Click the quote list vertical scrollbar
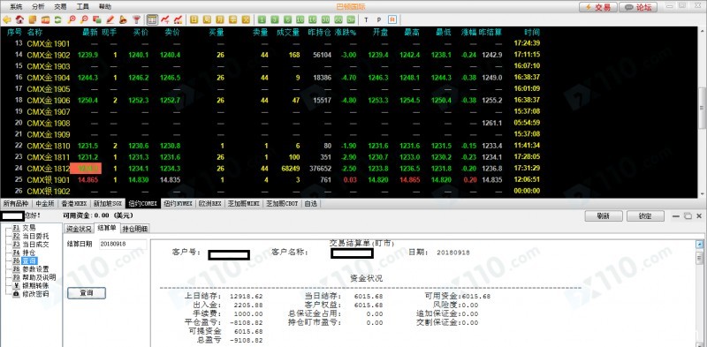 [703, 108]
